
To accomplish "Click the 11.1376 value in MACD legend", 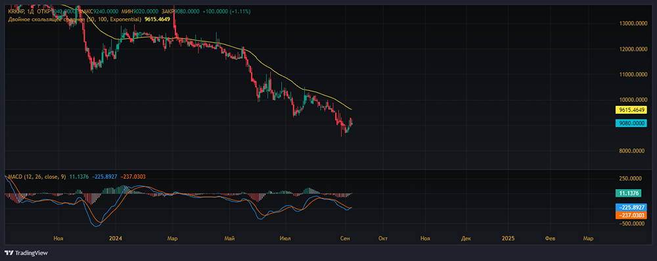I will tap(79, 177).
